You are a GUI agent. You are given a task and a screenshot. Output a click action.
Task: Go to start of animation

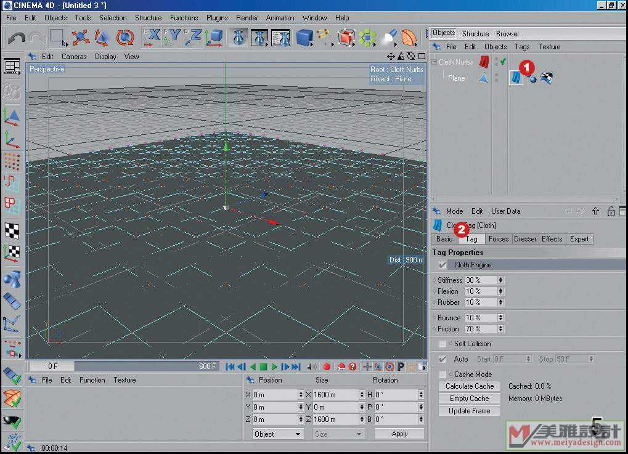click(x=230, y=367)
